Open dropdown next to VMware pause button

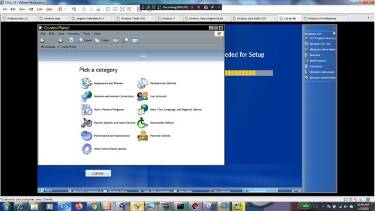(x=65, y=9)
